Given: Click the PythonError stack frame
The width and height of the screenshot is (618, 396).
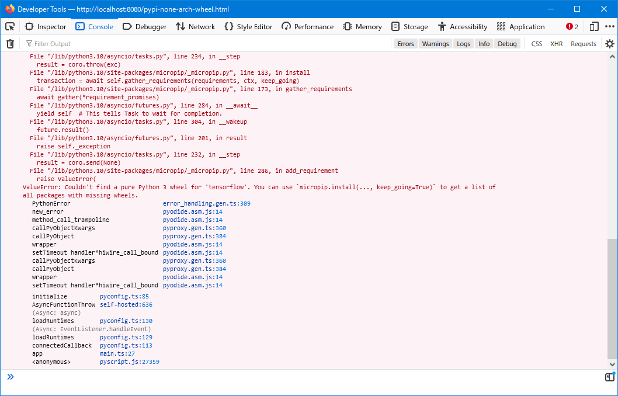Looking at the screenshot, I should tap(51, 204).
